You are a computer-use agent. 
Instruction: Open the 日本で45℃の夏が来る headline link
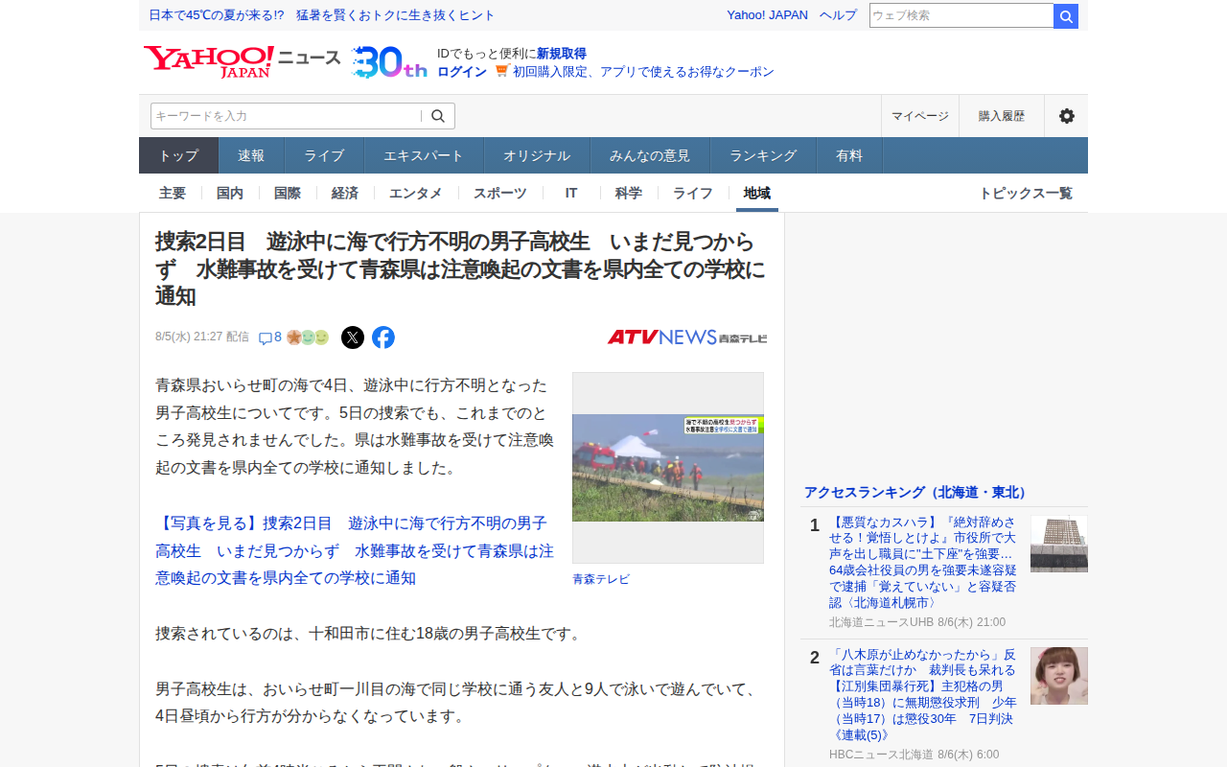point(322,15)
